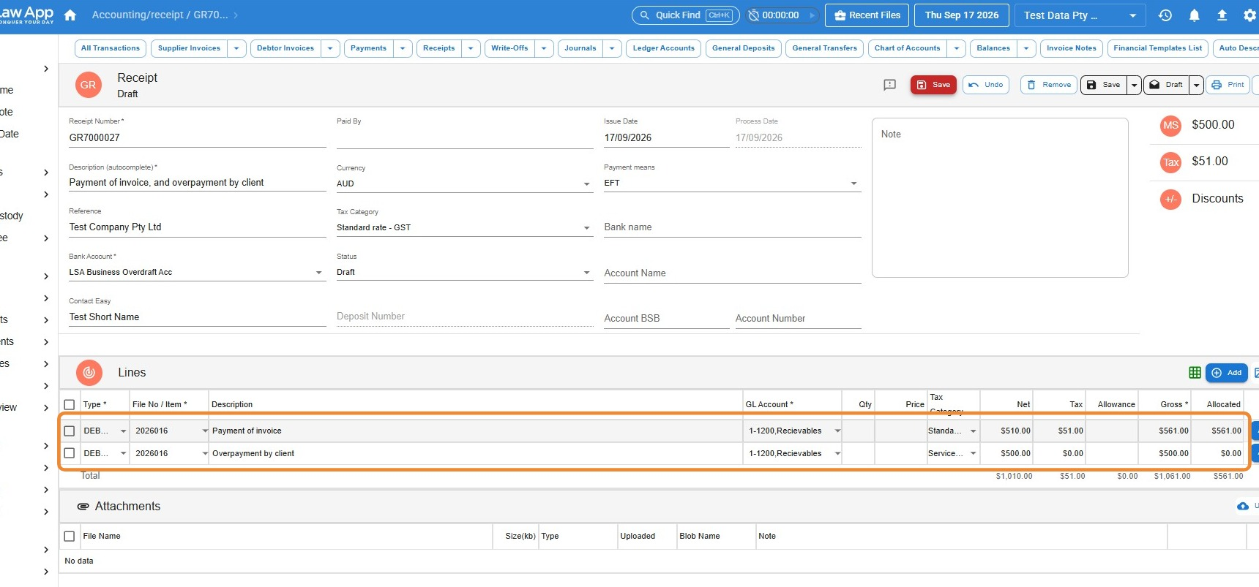Image resolution: width=1259 pixels, height=587 pixels.
Task: Open the Payment means EFT dropdown
Action: click(732, 183)
